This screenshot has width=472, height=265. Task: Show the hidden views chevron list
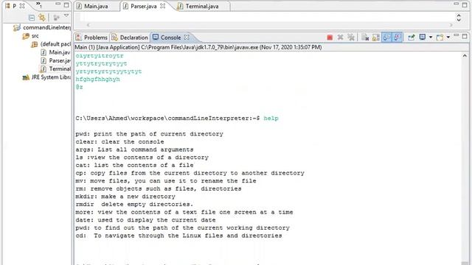tap(38, 4)
